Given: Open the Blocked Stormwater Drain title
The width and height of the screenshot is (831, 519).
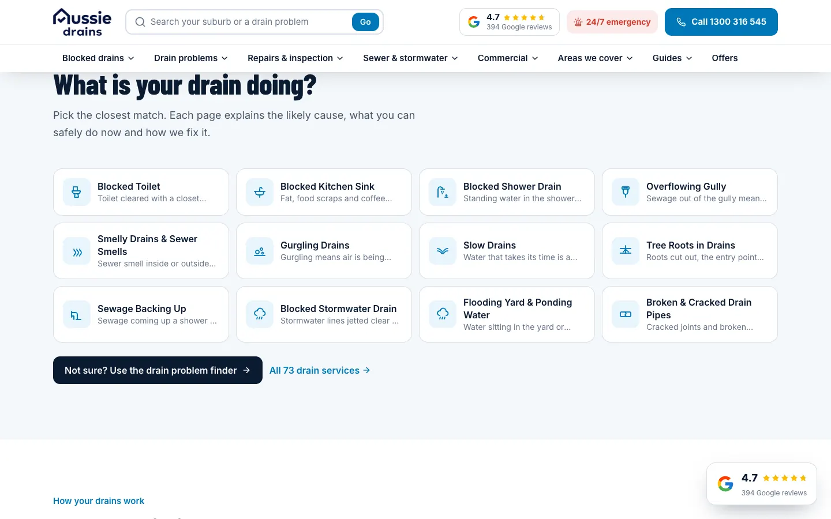Looking at the screenshot, I should coord(339,309).
